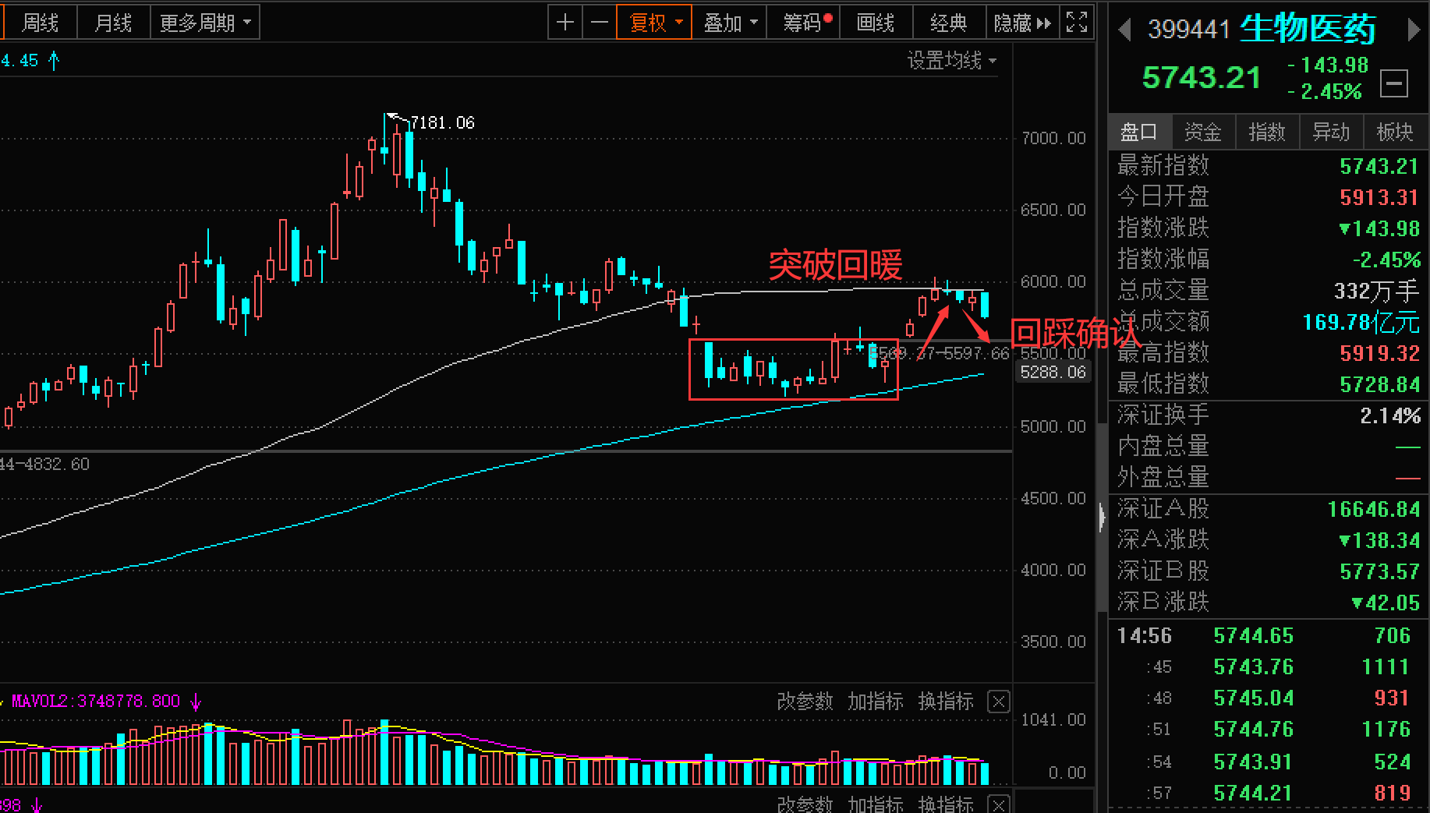1430x813 pixels.
Task: Switch to the 资金 tab
Action: (1202, 132)
